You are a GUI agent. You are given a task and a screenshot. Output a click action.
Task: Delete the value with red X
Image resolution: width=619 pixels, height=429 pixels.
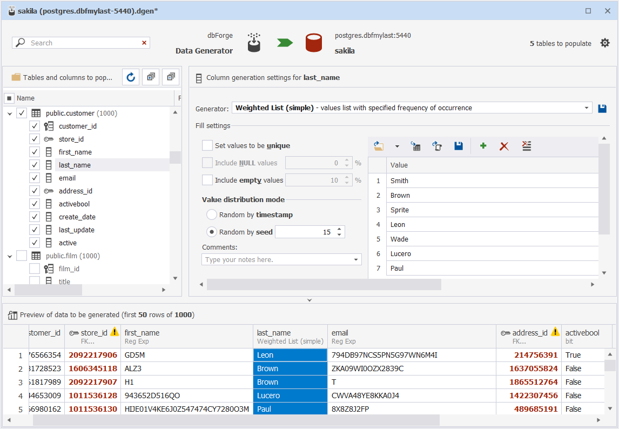click(504, 146)
